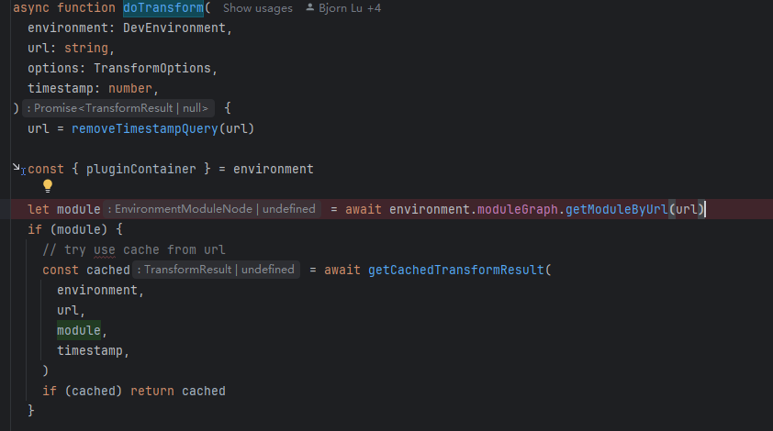
Task: Click the removeTimestampQuery function call
Action: [145, 128]
